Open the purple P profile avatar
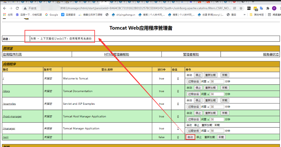The width and height of the screenshot is (281, 147). tap(274, 8)
